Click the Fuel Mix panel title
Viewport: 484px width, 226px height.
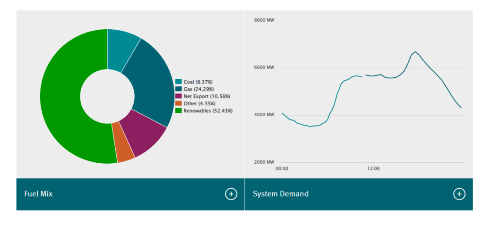(38, 194)
